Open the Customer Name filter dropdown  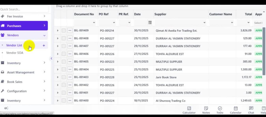pos(232,23)
